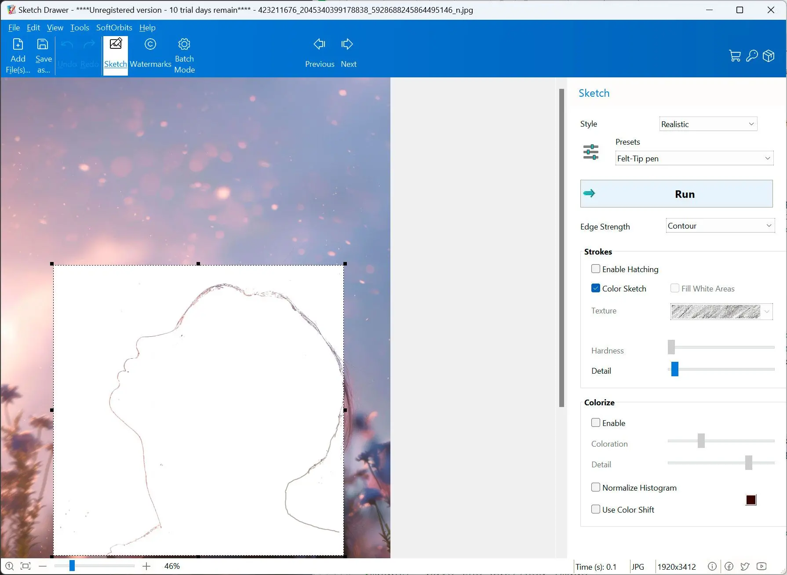Zoom in with the plus button
Screen dimensions: 787x575
click(146, 566)
